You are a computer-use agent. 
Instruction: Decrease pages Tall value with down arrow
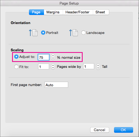coord(98,68)
